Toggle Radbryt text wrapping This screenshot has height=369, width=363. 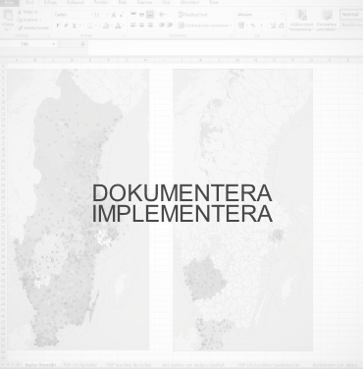pos(192,15)
